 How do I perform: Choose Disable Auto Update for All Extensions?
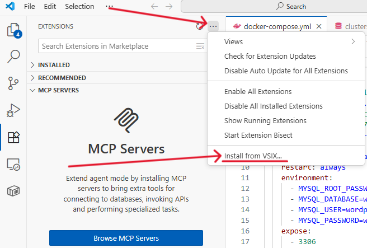tap(286, 71)
